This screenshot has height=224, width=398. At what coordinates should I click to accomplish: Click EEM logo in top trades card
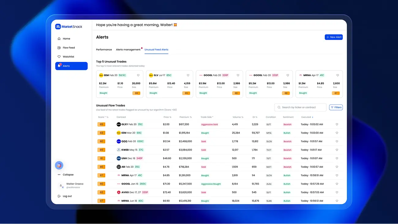point(101,75)
